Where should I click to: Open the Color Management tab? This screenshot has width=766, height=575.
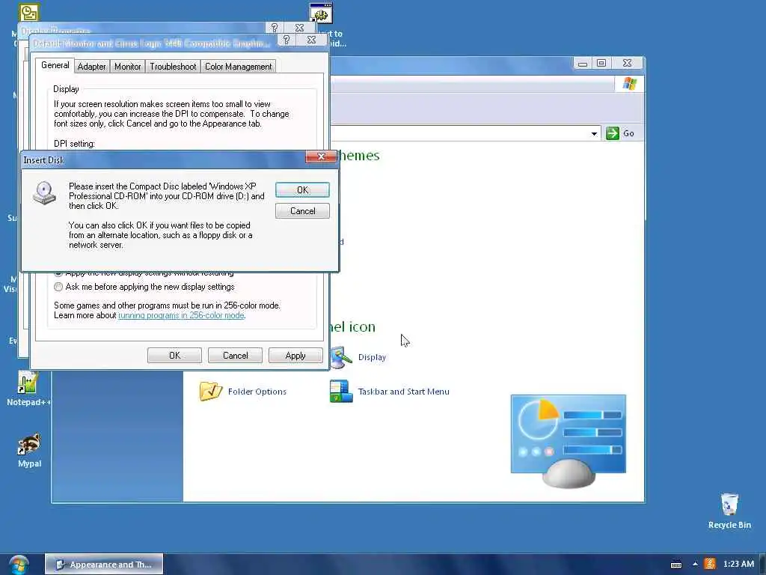(x=239, y=67)
